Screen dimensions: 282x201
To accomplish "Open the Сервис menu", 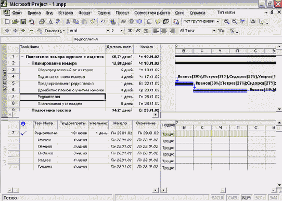I will [x=104, y=13].
